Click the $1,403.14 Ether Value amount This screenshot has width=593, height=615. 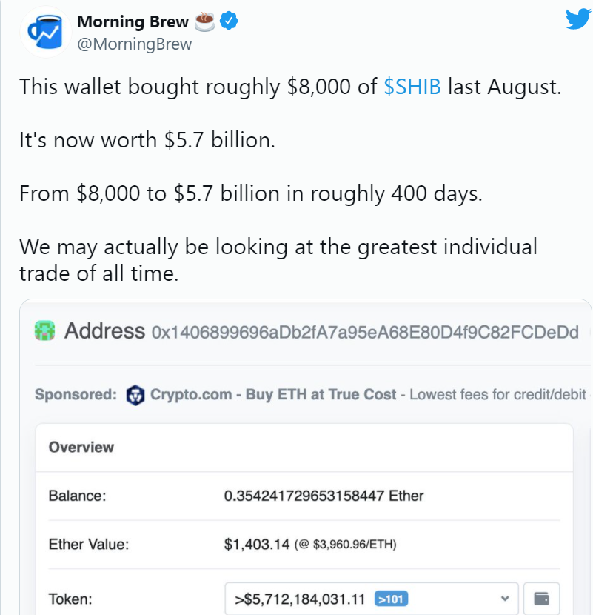257,545
